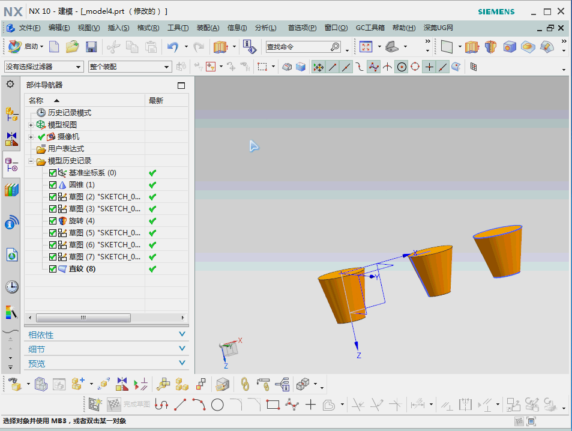Screen dimensions: 572x431
Task: Select the Circle sketch tool
Action: tap(217, 405)
